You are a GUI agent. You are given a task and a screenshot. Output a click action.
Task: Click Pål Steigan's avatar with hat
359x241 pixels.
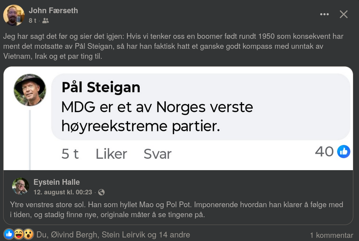(30, 90)
